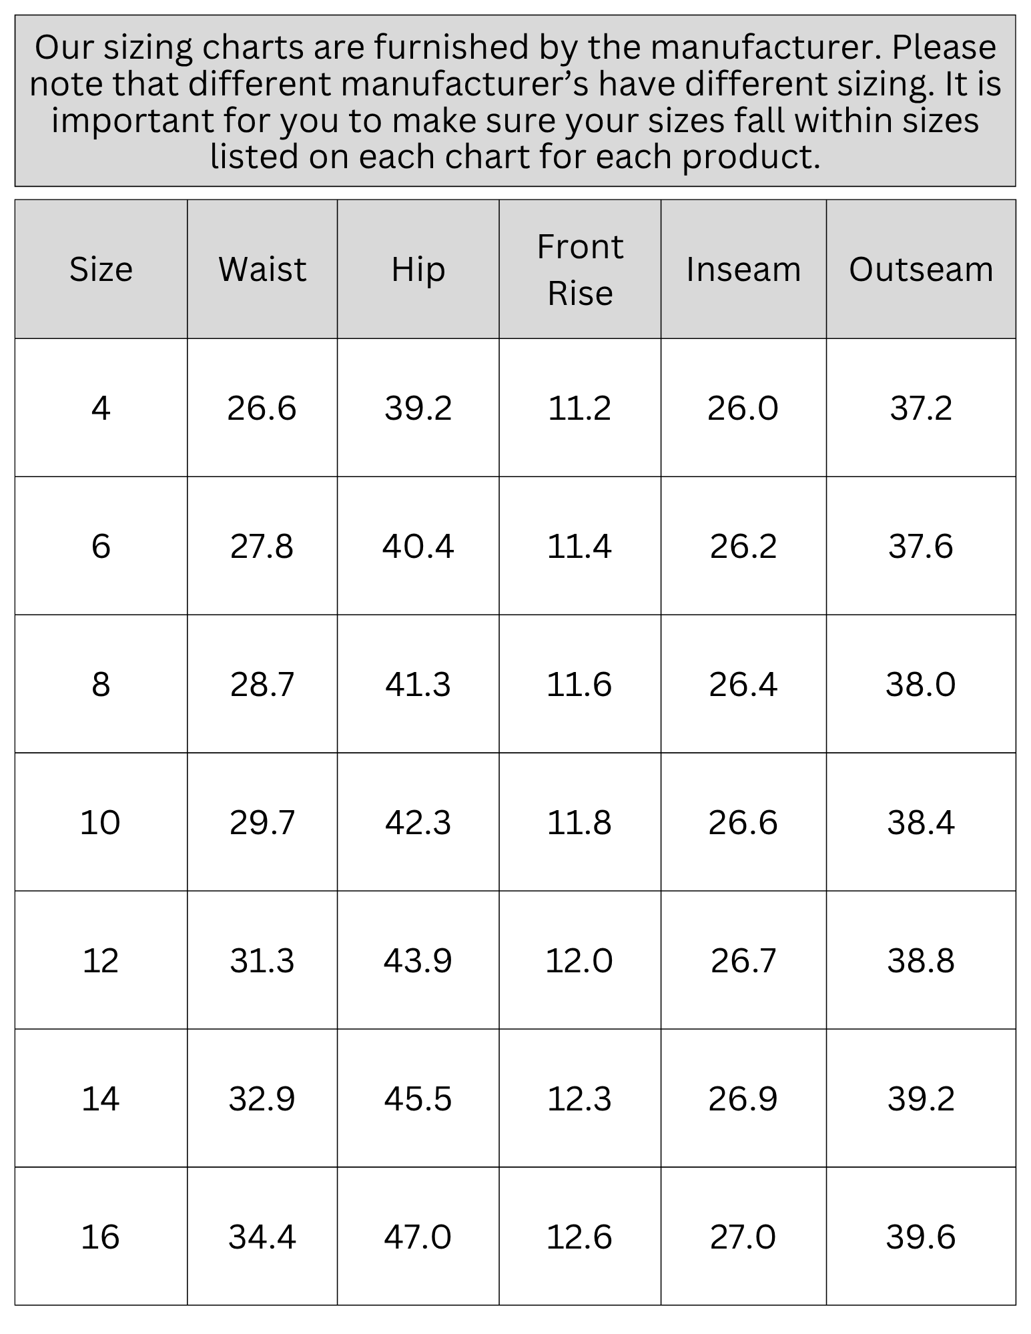Screen dimensions: 1031x1334
Task: Click inseam value 26.0 for size 4
Action: coord(743,408)
